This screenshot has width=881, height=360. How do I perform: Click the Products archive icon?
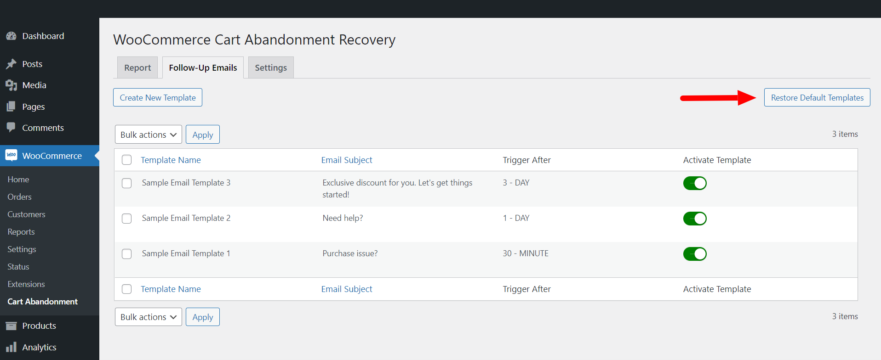(11, 326)
